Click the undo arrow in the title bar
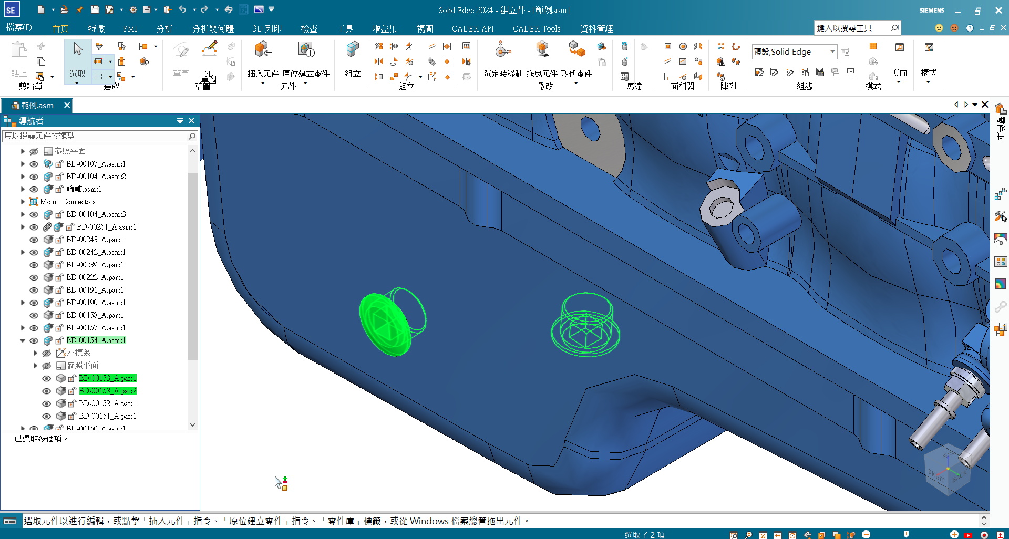1009x539 pixels. click(x=182, y=9)
